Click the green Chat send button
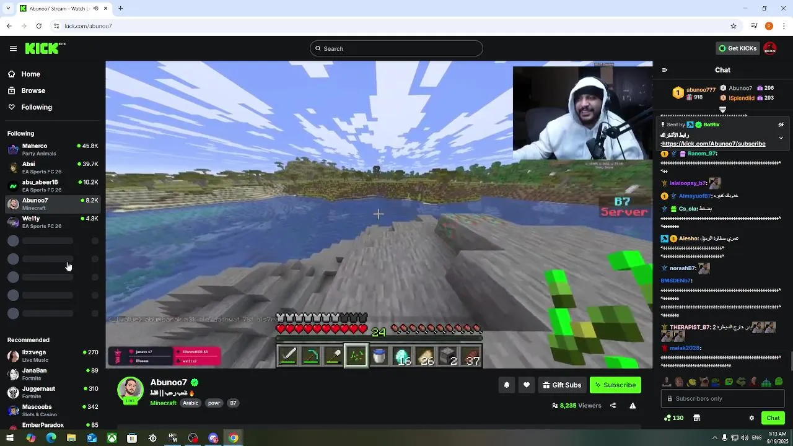 tap(773, 418)
